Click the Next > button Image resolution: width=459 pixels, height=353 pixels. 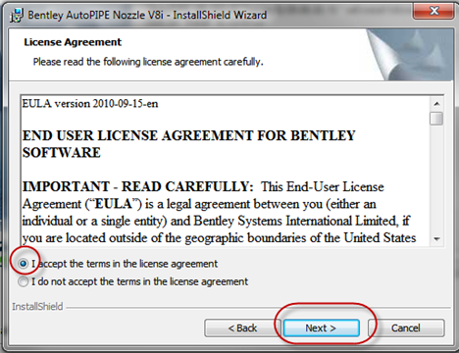pyautogui.click(x=322, y=328)
